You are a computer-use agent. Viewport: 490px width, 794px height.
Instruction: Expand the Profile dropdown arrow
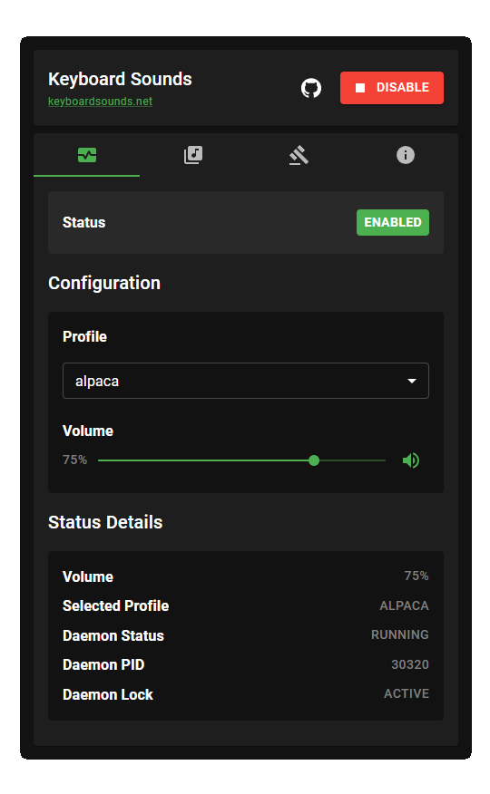(411, 381)
